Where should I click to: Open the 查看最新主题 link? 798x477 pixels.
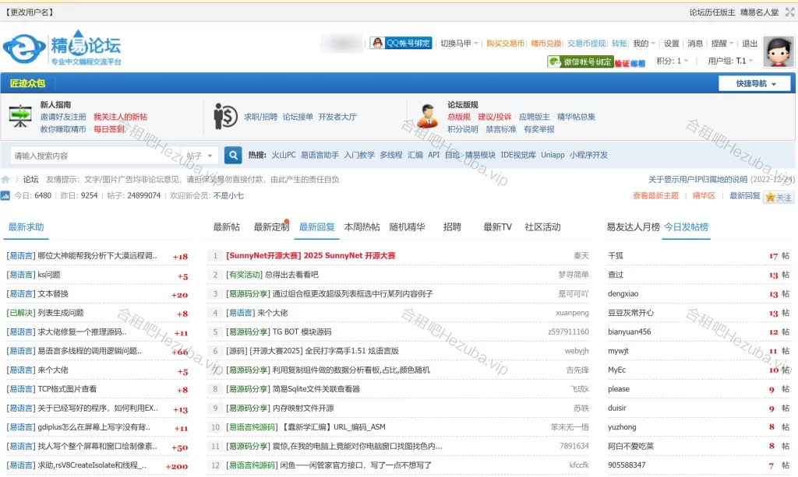(655, 196)
